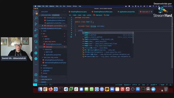Open the Trash in the Dock
This screenshot has height=98, width=174.
(166, 89)
